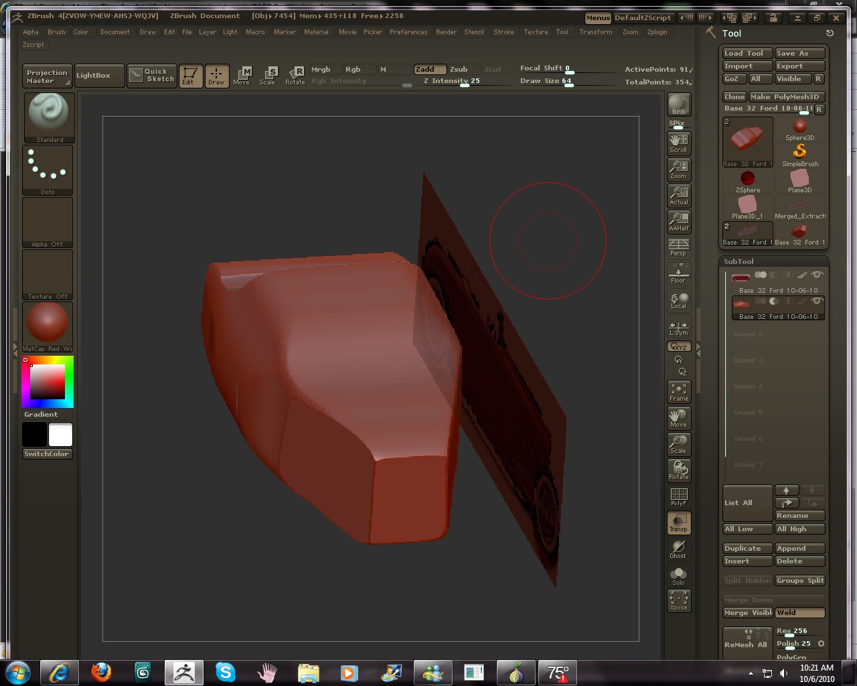
Task: Click the BPR render button
Action: pyautogui.click(x=679, y=105)
